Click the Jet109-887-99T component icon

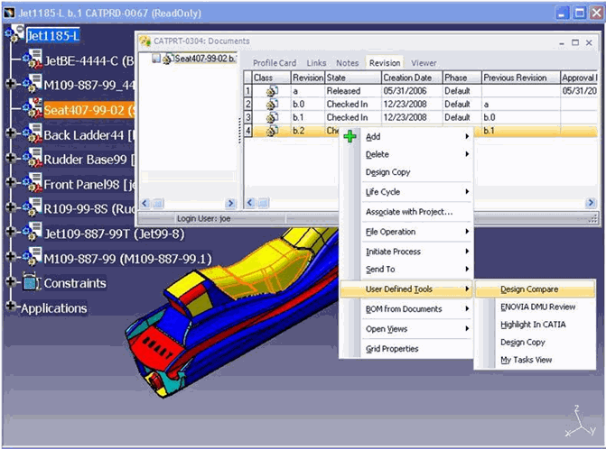33,232
